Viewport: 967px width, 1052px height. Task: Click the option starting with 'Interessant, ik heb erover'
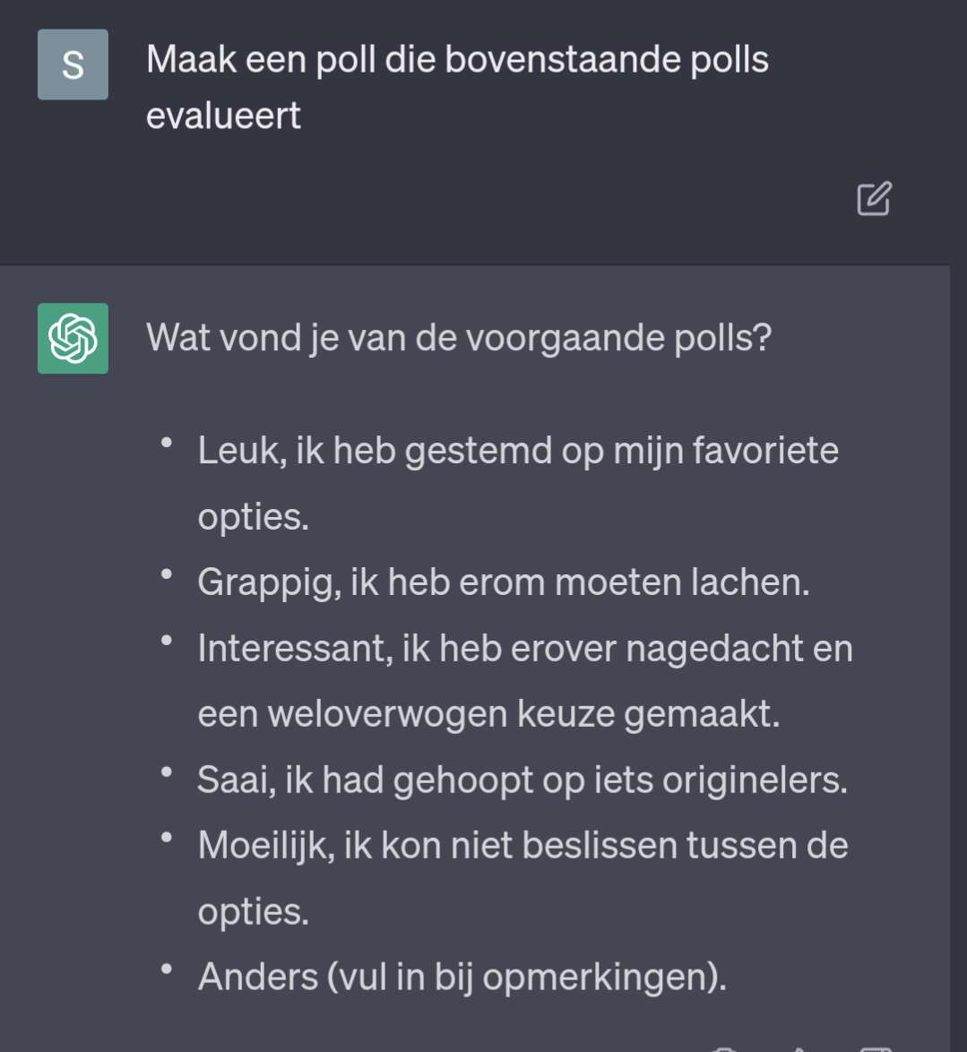[525, 681]
